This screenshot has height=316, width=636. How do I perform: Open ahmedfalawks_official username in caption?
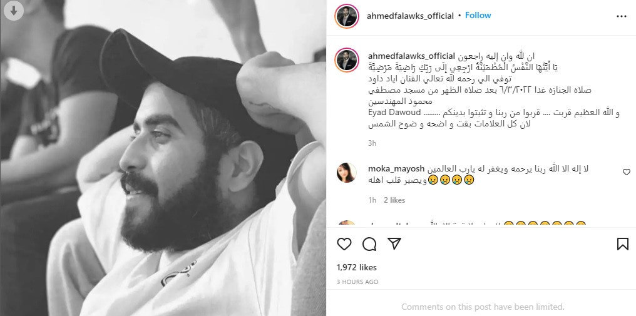411,56
